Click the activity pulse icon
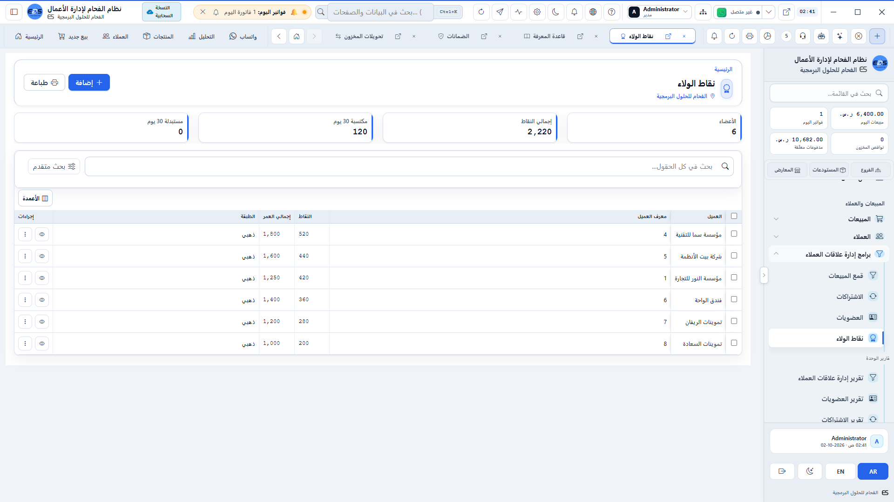 (x=518, y=12)
